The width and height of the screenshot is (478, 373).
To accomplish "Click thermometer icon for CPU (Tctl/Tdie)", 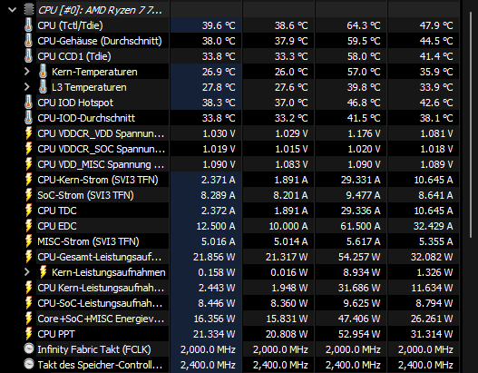I will [x=28, y=25].
